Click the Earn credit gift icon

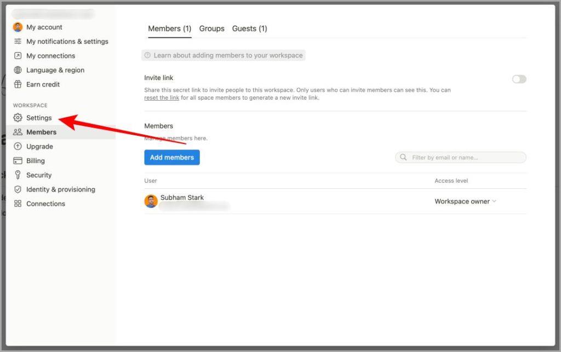(18, 84)
